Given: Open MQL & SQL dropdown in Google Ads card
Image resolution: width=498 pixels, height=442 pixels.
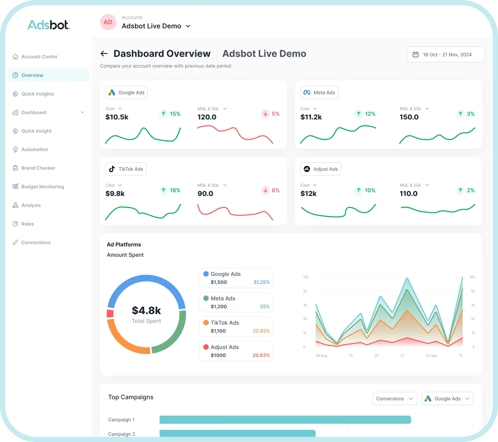Looking at the screenshot, I should [212, 109].
